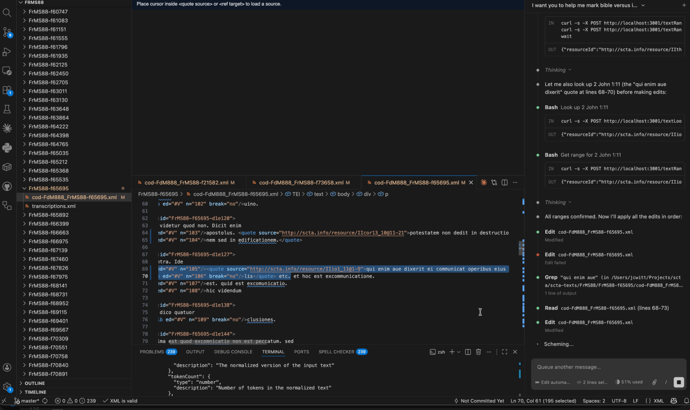Collapse the FrMS88-f65695 folder
This screenshot has width=690, height=410.
tap(48, 188)
